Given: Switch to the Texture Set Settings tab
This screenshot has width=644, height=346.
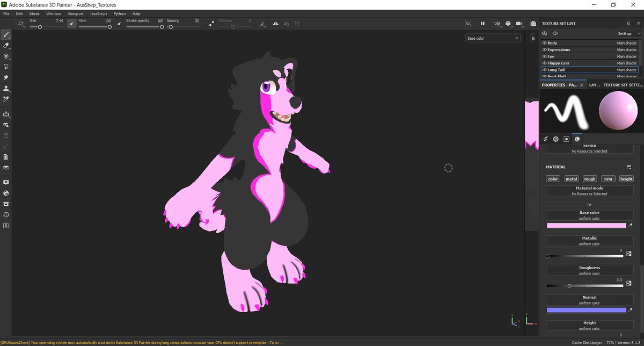Looking at the screenshot, I should [623, 85].
